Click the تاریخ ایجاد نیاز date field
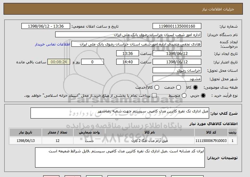 point(177,53)
